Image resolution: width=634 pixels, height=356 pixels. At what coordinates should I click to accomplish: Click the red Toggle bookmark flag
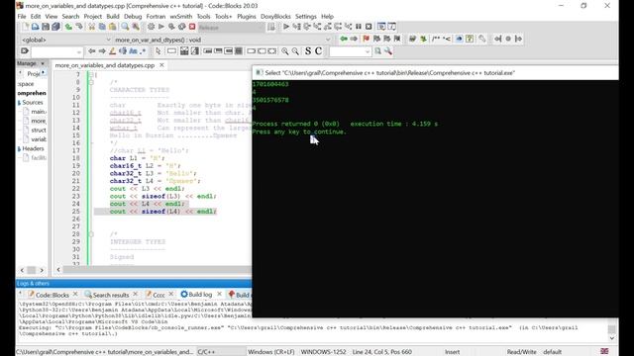367,39
